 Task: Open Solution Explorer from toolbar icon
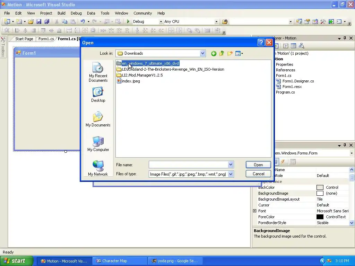tap(299, 21)
